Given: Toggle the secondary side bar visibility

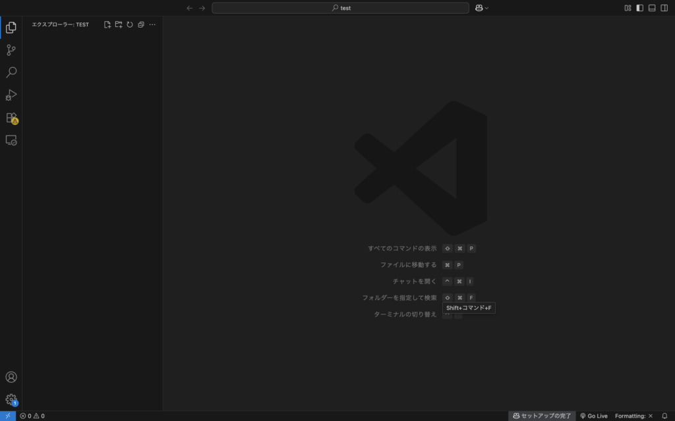Looking at the screenshot, I should 664,8.
